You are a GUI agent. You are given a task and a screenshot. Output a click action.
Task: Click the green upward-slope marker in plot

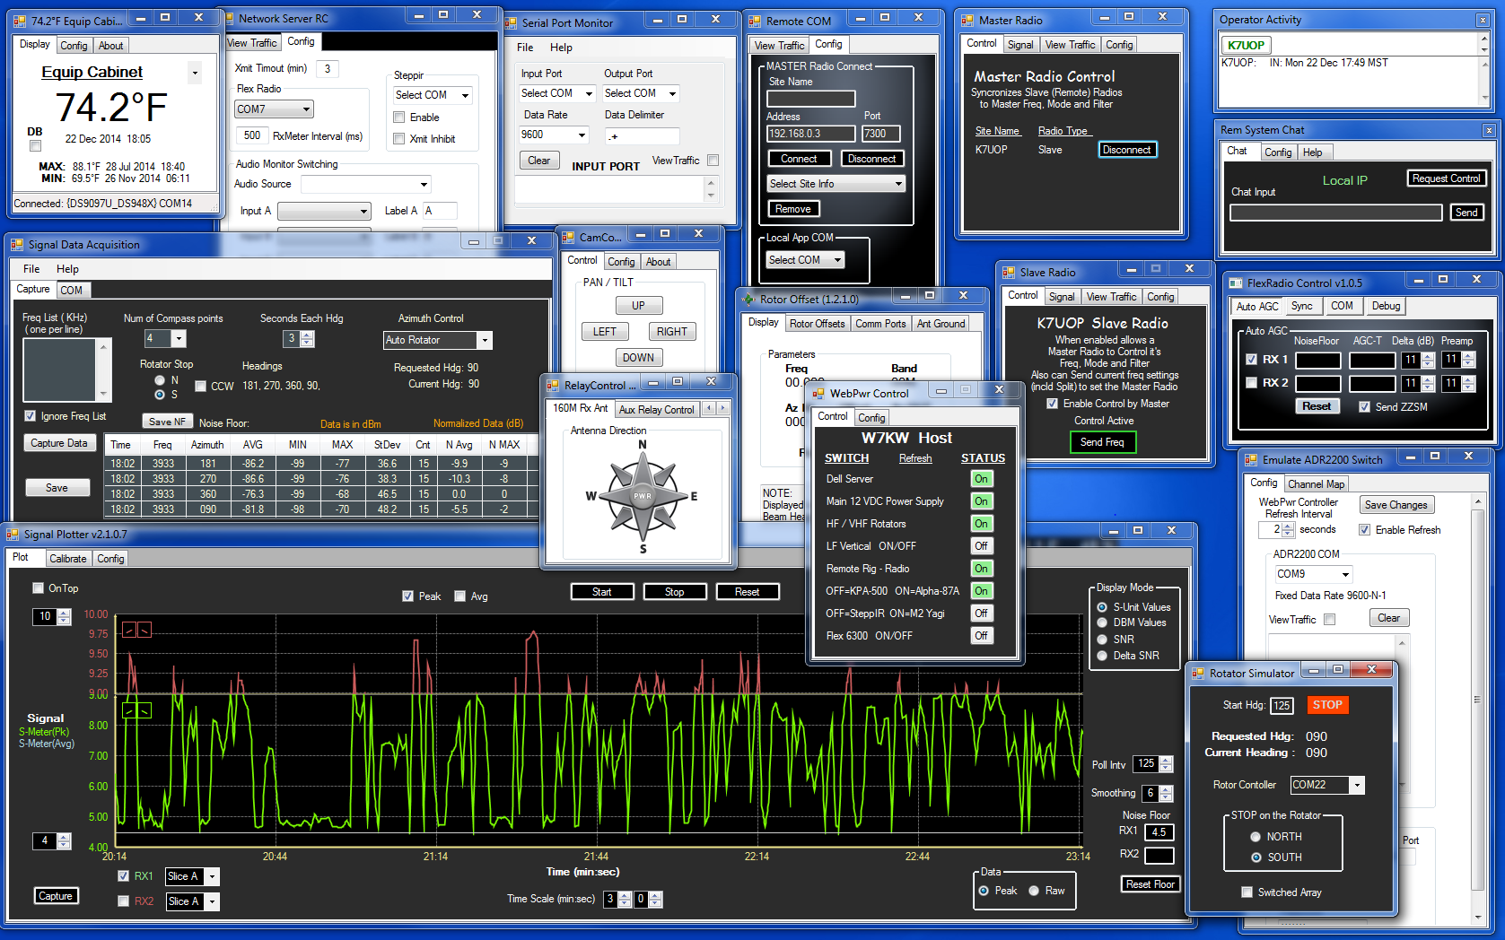click(x=128, y=710)
